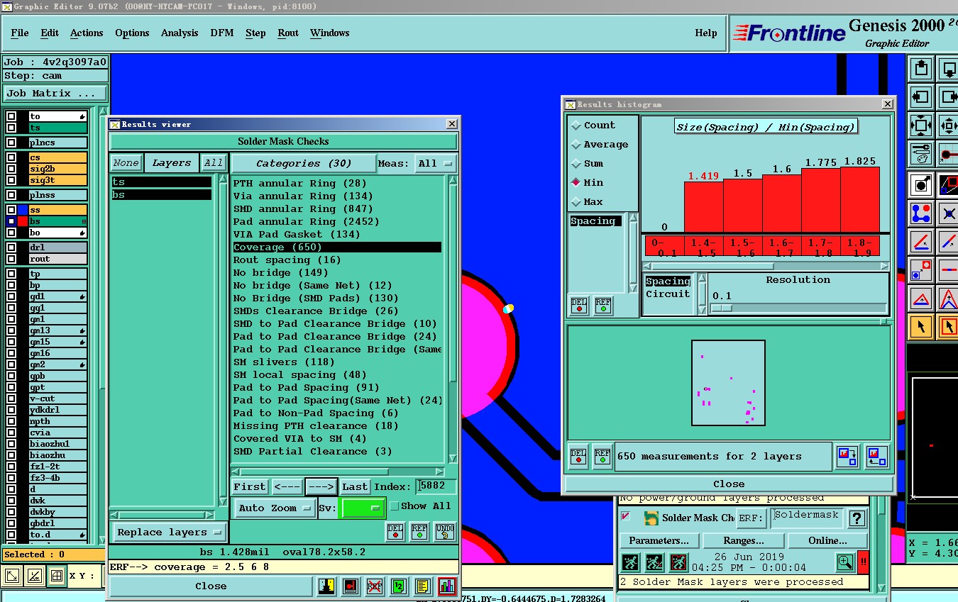Click the DEL icon next to Show All area
The width and height of the screenshot is (958, 602).
tap(395, 531)
